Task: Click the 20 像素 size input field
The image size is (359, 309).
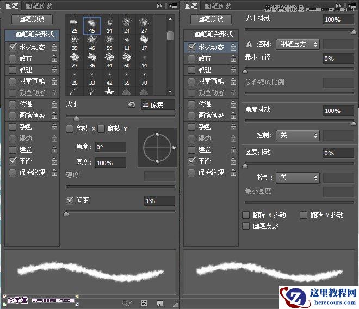Action: (158, 105)
